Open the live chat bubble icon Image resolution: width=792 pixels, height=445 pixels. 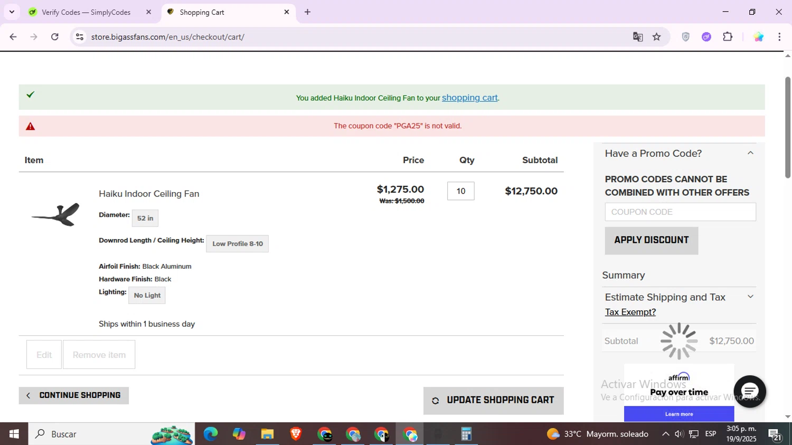tap(750, 391)
